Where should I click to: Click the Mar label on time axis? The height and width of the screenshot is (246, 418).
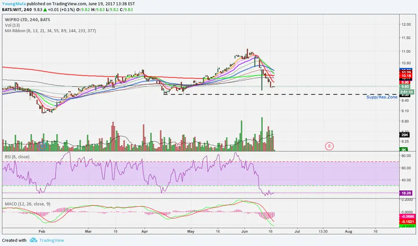[88, 231]
